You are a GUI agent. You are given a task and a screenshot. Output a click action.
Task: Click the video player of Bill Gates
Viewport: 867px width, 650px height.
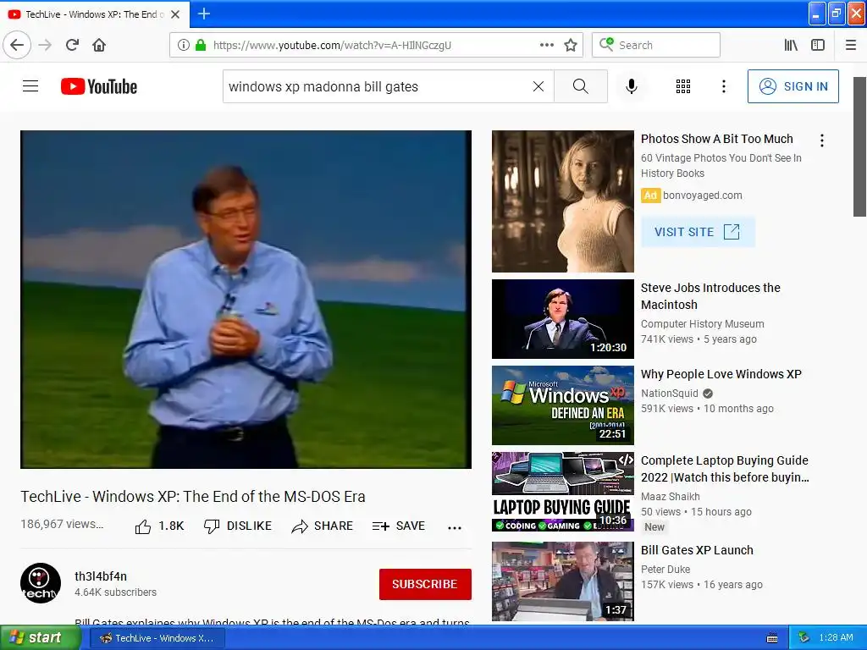click(x=246, y=299)
